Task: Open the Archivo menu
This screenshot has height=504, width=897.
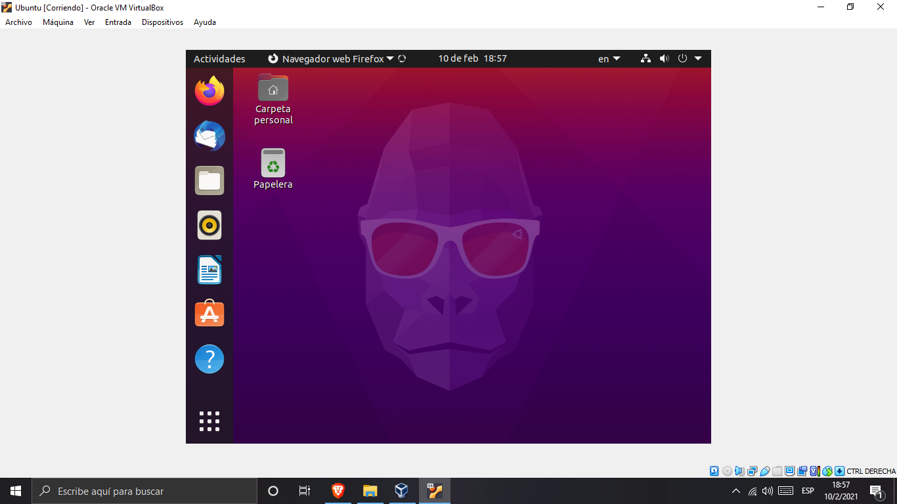Action: [x=18, y=22]
